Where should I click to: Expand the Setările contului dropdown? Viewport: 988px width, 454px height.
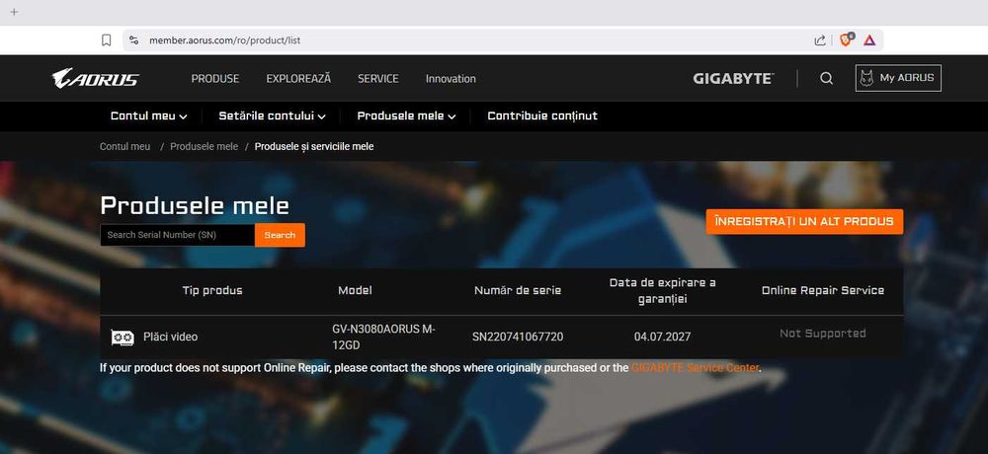coord(273,115)
